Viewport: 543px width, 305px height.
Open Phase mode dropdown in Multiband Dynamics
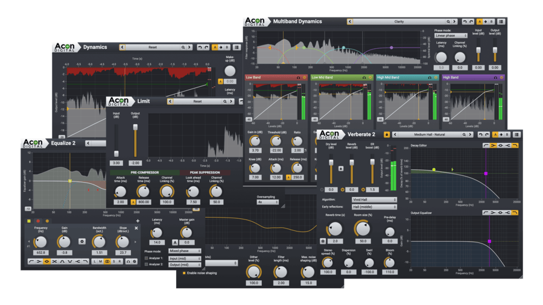[451, 36]
